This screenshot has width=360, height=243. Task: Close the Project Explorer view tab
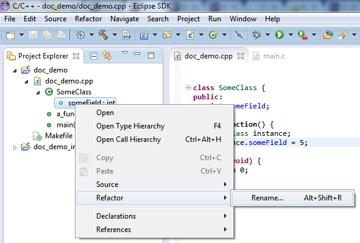76,56
